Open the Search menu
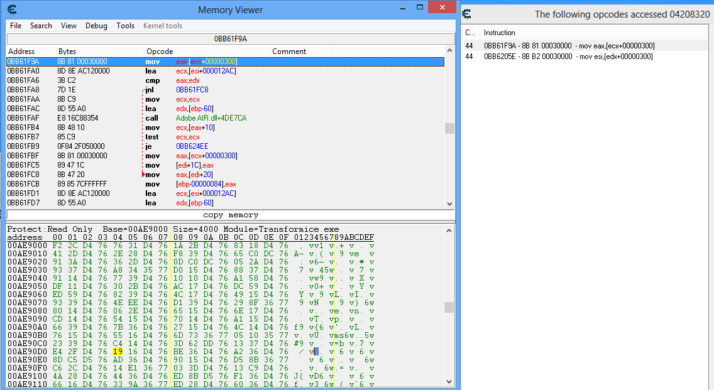Viewport: 714px width, 390px height. tap(40, 26)
